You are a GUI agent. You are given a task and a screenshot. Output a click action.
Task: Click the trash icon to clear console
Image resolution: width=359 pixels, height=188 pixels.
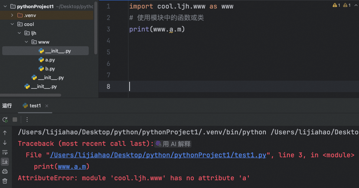click(5, 181)
